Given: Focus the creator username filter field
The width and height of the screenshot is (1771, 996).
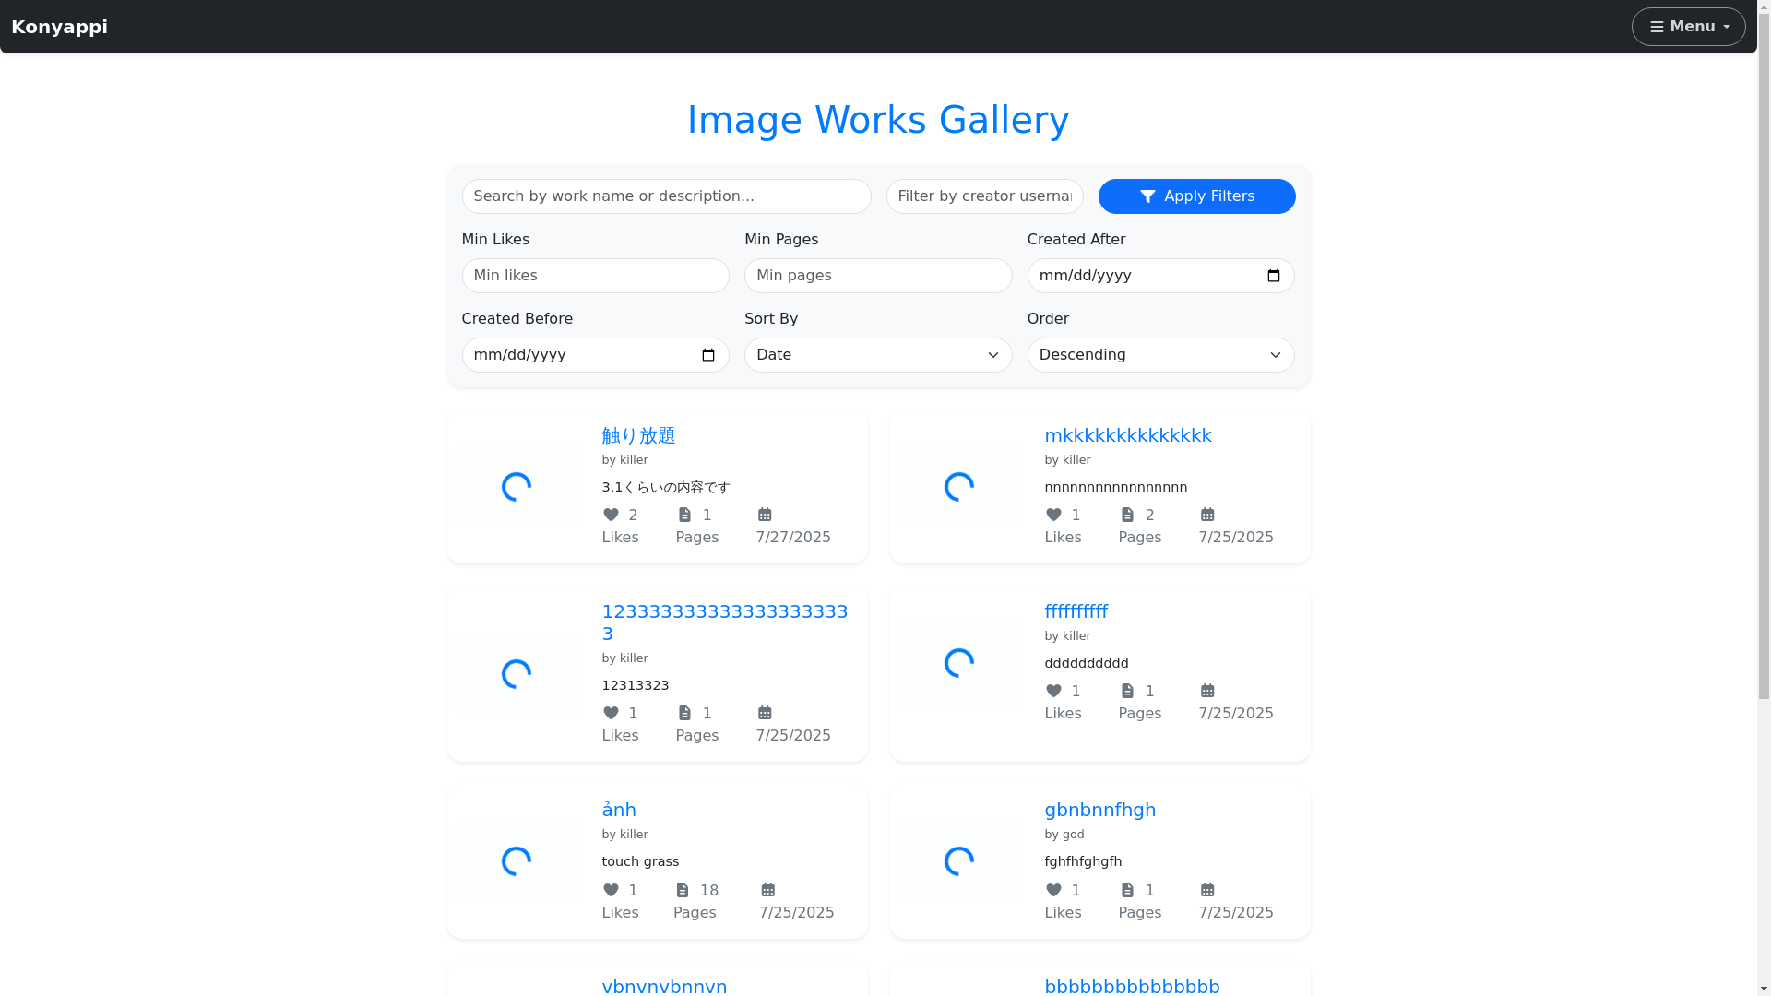Looking at the screenshot, I should click(x=984, y=196).
